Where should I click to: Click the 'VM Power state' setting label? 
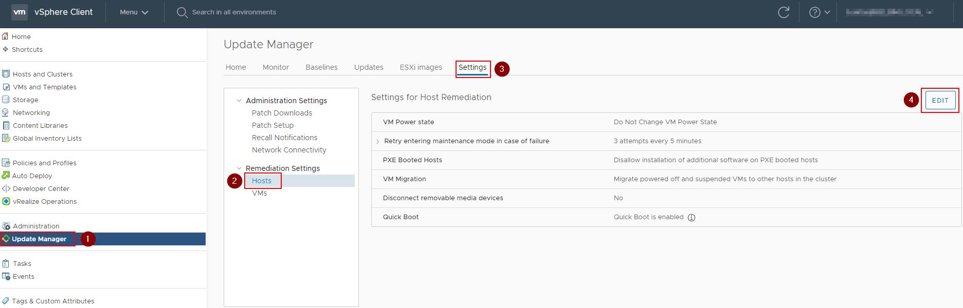point(408,122)
